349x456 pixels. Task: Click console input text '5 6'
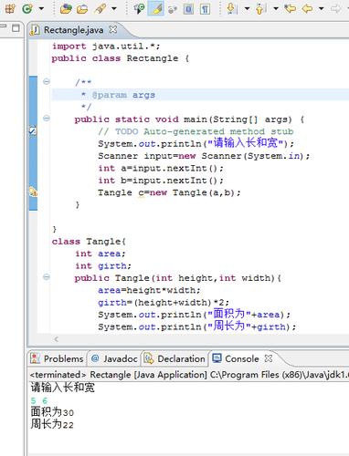coord(39,400)
